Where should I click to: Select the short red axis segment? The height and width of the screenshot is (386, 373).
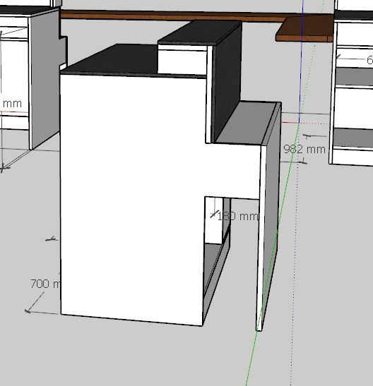(x=290, y=122)
